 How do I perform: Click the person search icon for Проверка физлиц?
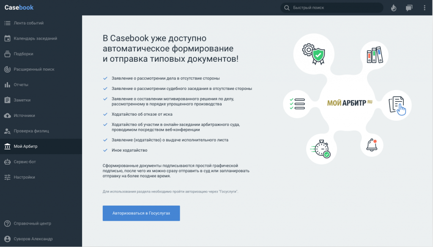[8, 131]
